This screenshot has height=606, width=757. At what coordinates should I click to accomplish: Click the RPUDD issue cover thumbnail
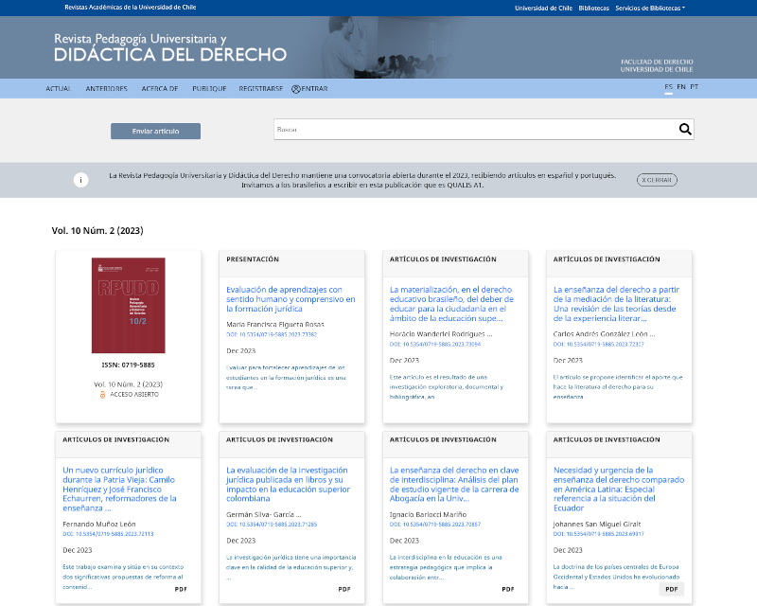point(130,305)
